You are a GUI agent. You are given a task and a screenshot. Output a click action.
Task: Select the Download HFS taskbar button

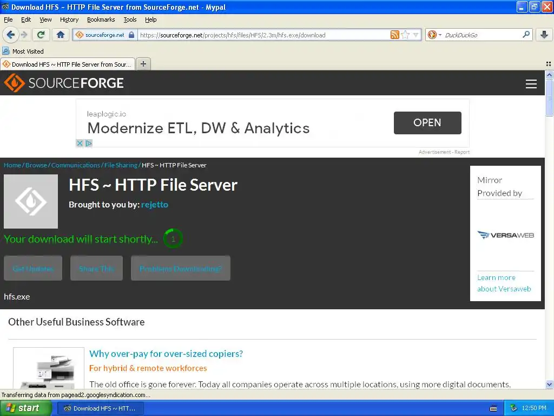tap(100, 408)
